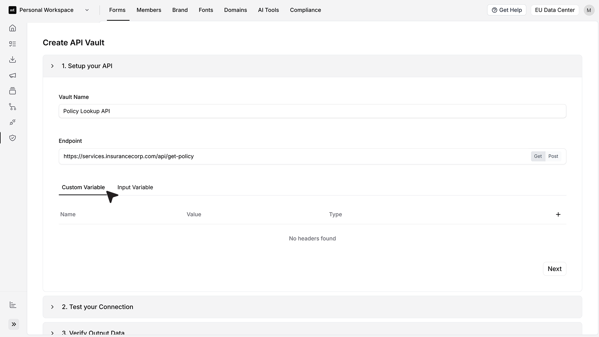Click the plug integrations sidebar icon
Image resolution: width=599 pixels, height=337 pixels.
[x=12, y=122]
